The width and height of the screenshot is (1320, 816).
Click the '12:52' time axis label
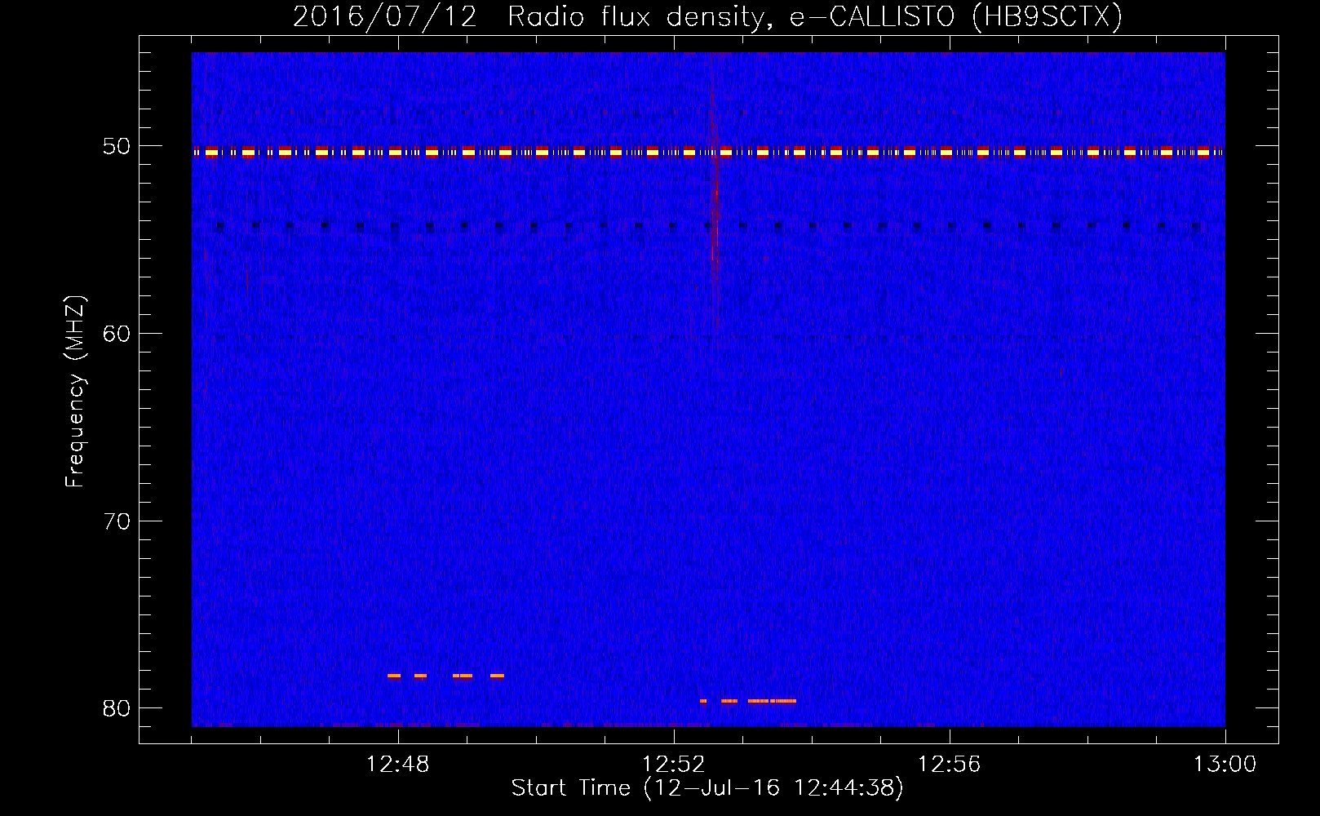click(x=673, y=764)
